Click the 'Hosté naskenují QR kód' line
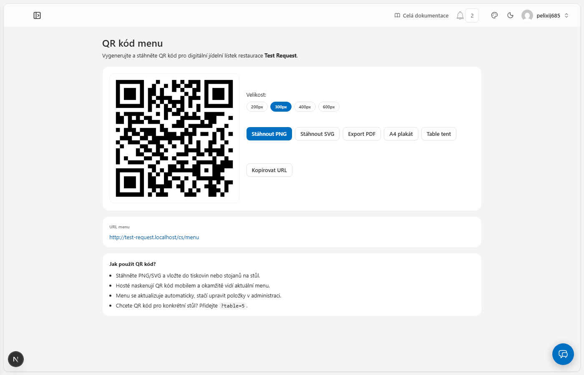This screenshot has width=584, height=375. click(x=193, y=285)
